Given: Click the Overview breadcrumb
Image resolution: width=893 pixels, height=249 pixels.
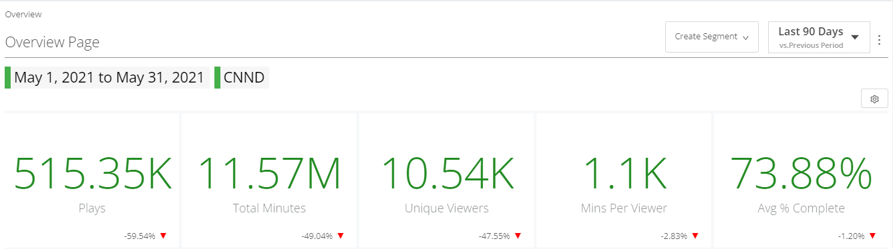Looking at the screenshot, I should (x=23, y=13).
